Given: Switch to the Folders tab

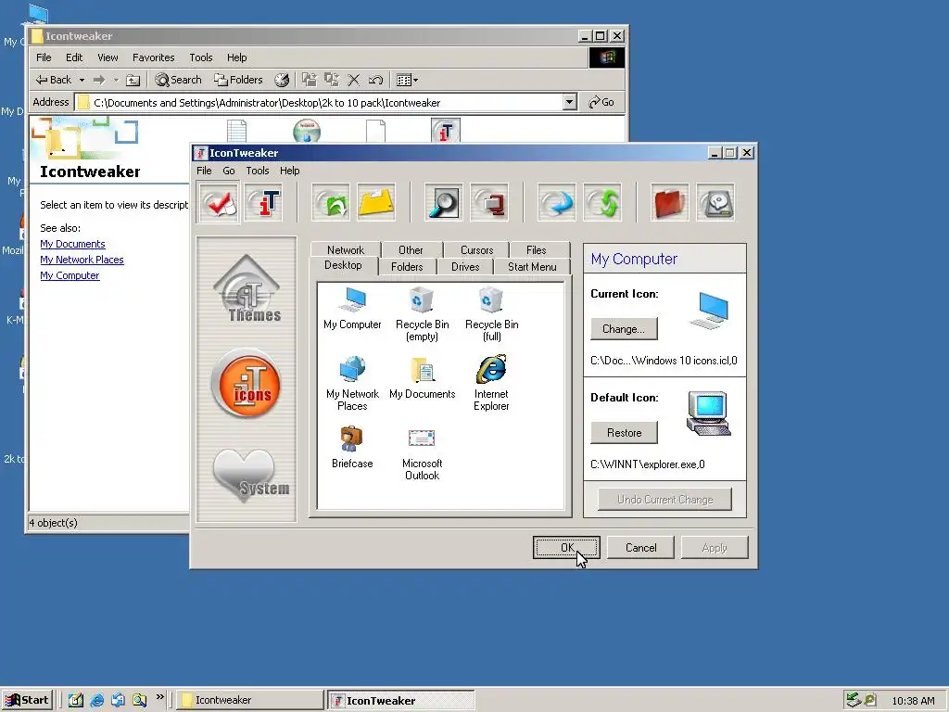Looking at the screenshot, I should click(407, 267).
